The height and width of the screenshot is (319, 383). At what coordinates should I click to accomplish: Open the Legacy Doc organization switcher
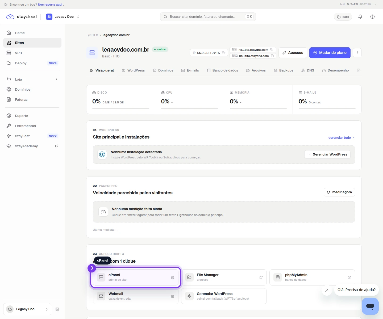pyautogui.click(x=63, y=16)
